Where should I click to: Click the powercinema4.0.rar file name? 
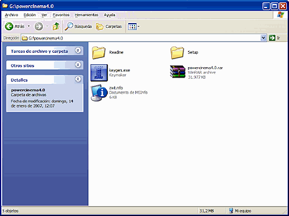click(x=205, y=68)
